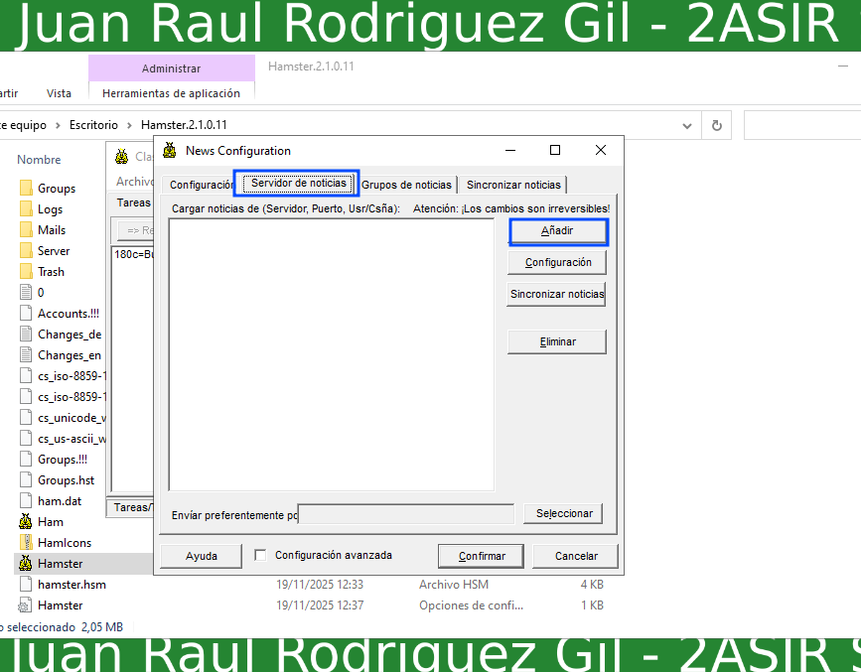Image resolution: width=861 pixels, height=672 pixels.
Task: Select the Changes_de file icon
Action: [x=26, y=335]
